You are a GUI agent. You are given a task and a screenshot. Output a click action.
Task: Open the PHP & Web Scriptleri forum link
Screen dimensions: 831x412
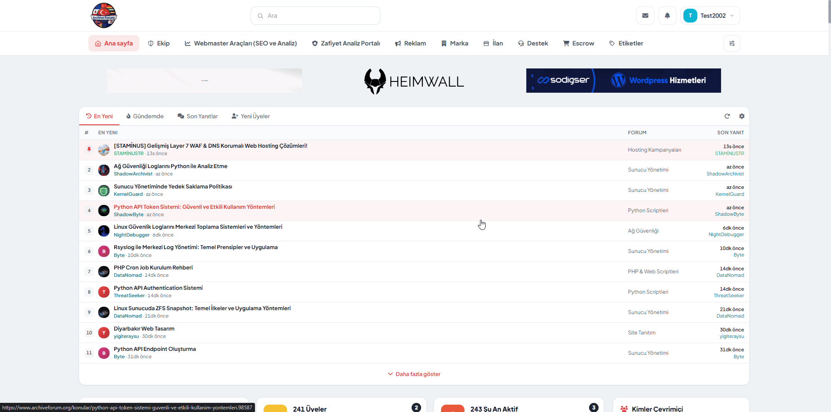653,272
